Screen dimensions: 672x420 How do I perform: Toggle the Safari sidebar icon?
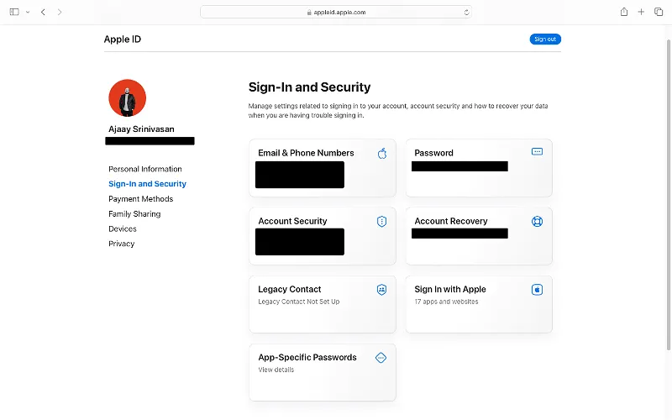[x=14, y=12]
